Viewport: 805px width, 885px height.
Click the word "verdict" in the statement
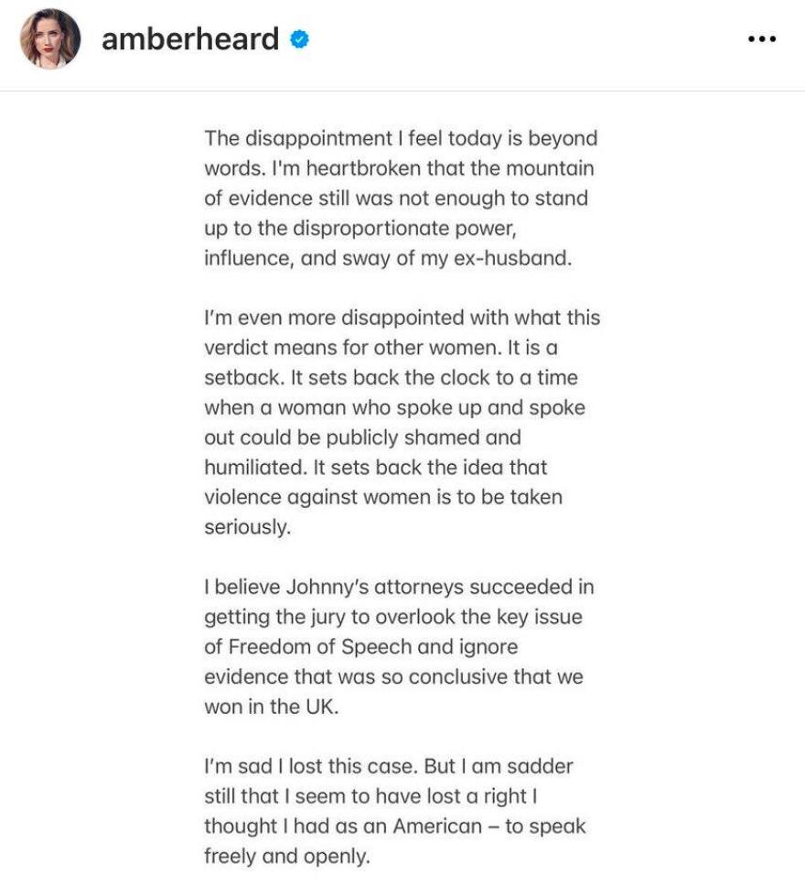[x=235, y=348]
